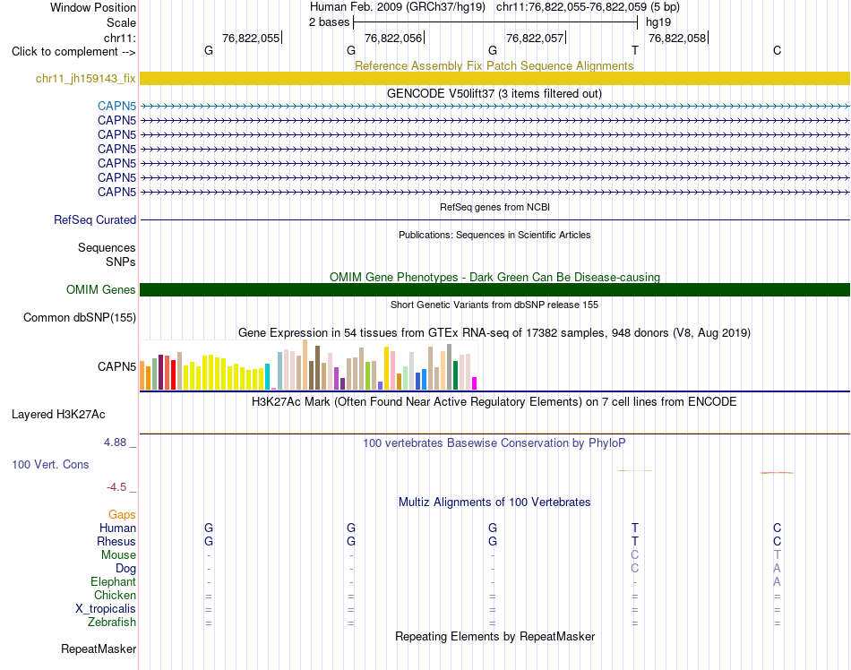The height and width of the screenshot is (670, 851).
Task: Click the A base in the Elephant row
Action: tap(778, 581)
